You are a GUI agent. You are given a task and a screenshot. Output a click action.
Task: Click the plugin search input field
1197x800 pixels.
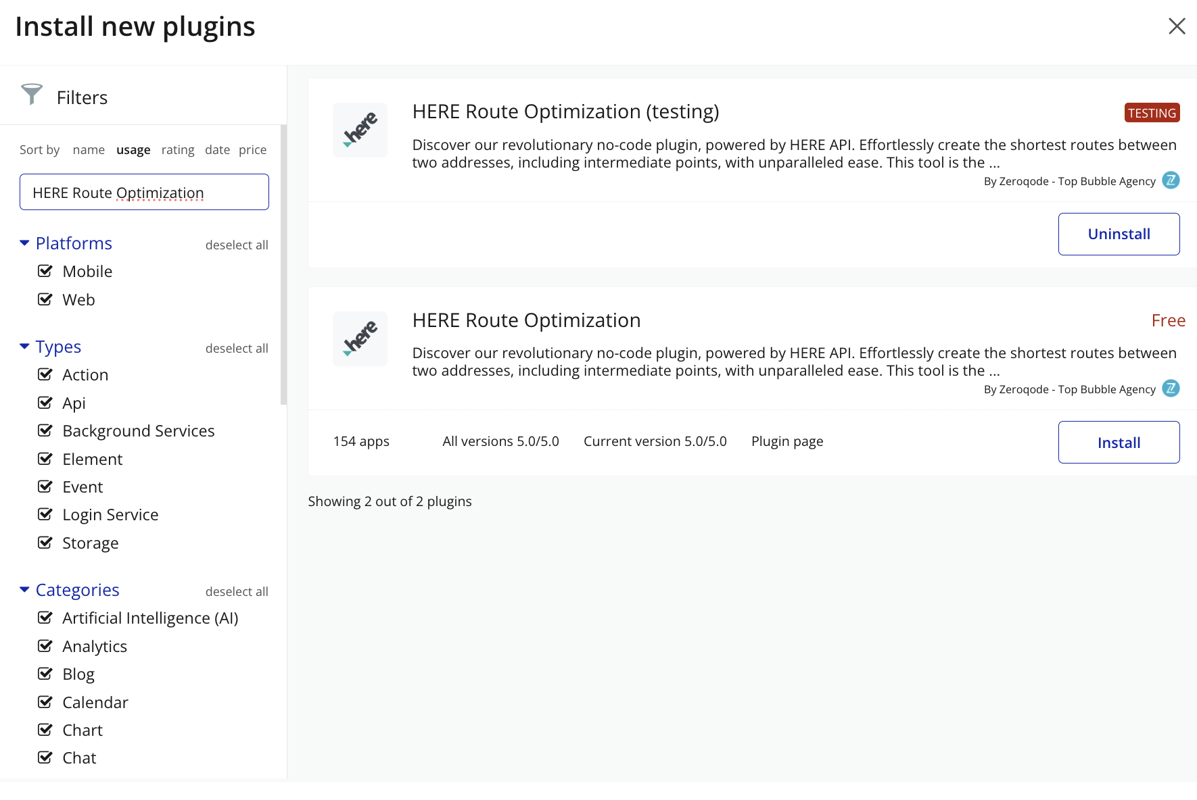(144, 193)
